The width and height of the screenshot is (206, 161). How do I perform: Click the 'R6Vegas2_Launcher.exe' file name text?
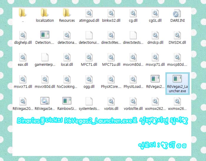pyautogui.click(x=177, y=89)
